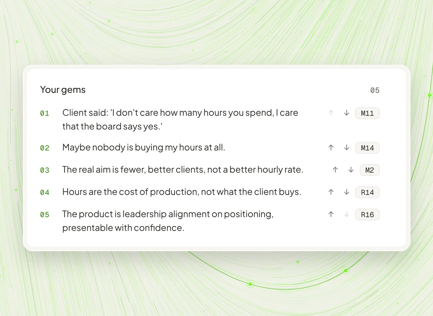Click the down arrow on gem 03
This screenshot has height=316, width=433.
point(351,170)
